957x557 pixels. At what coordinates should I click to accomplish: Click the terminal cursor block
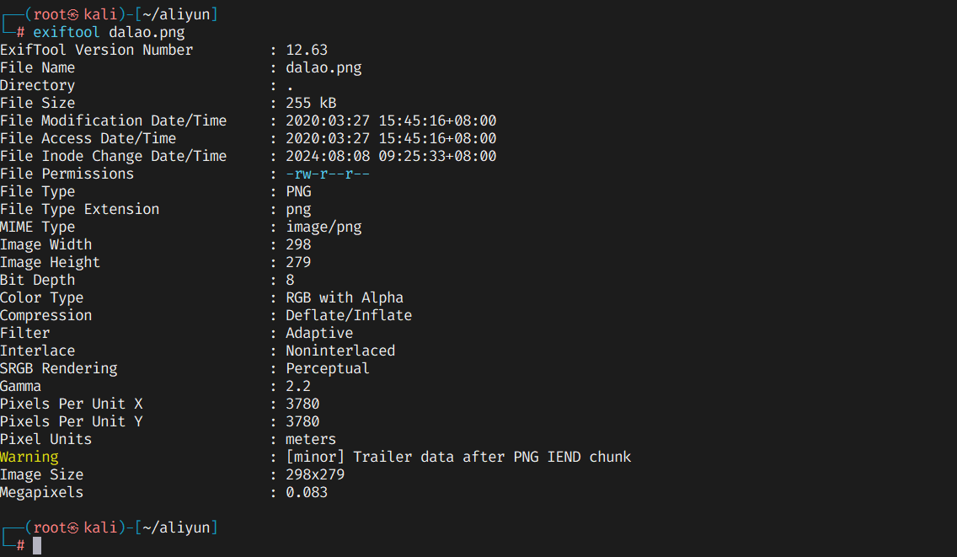[37, 545]
